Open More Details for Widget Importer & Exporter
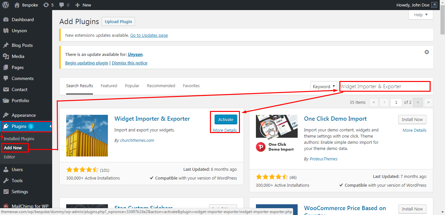 pyautogui.click(x=225, y=130)
